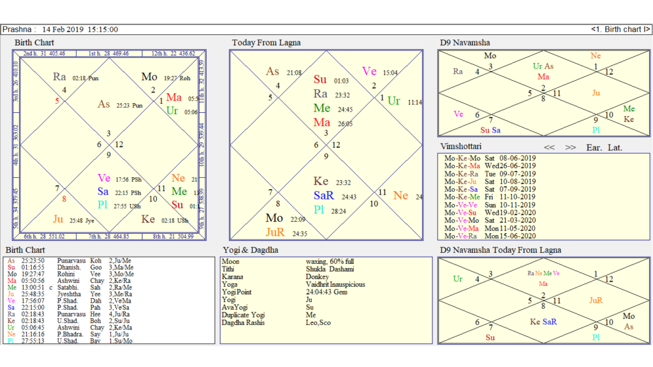Click 'Pl 27:55 USh' in Birth Chart diagram
The height and width of the screenshot is (367, 653).
pyautogui.click(x=119, y=205)
